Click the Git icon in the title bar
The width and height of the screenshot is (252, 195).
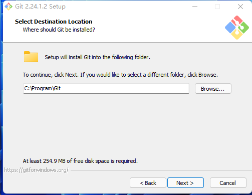click(9, 7)
